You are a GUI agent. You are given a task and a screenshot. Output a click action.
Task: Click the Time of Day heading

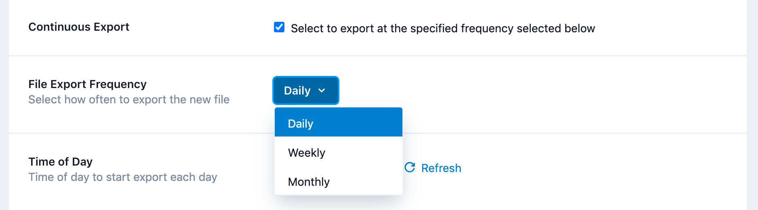coord(61,162)
